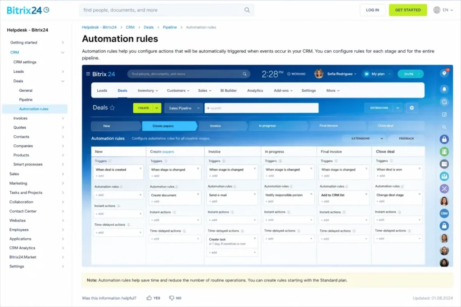Remove the 'Send e-mail' automation rule
The width and height of the screenshot is (461, 307).
(x=255, y=194)
